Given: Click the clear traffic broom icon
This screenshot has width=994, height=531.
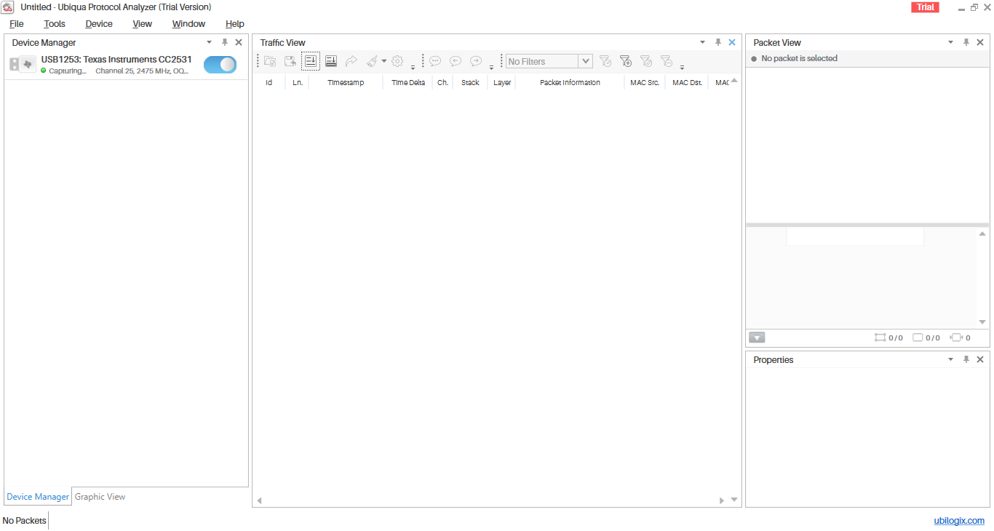Looking at the screenshot, I should [x=372, y=62].
